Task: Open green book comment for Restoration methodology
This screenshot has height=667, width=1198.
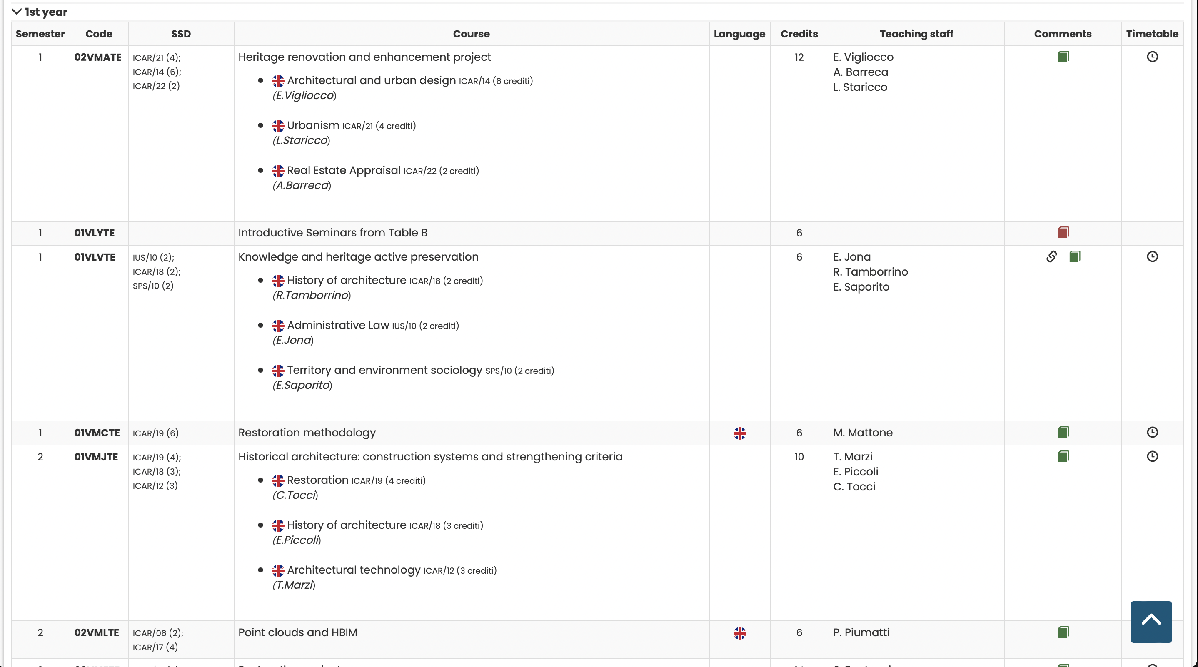Action: [x=1063, y=432]
